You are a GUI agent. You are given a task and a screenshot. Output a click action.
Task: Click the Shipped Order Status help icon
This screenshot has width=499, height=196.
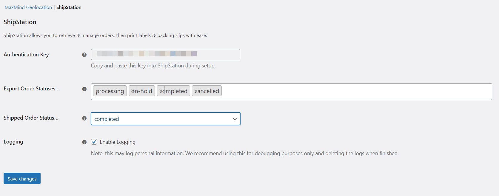84,118
